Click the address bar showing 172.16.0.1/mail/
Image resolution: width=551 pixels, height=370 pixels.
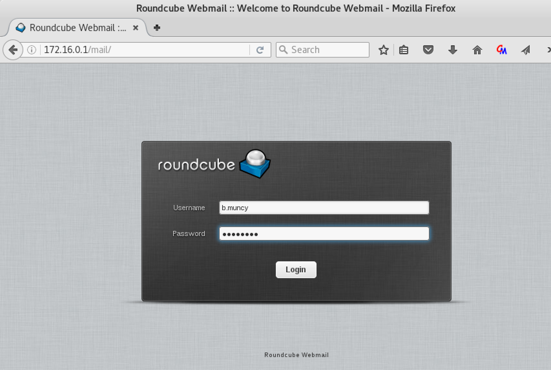[x=145, y=50]
